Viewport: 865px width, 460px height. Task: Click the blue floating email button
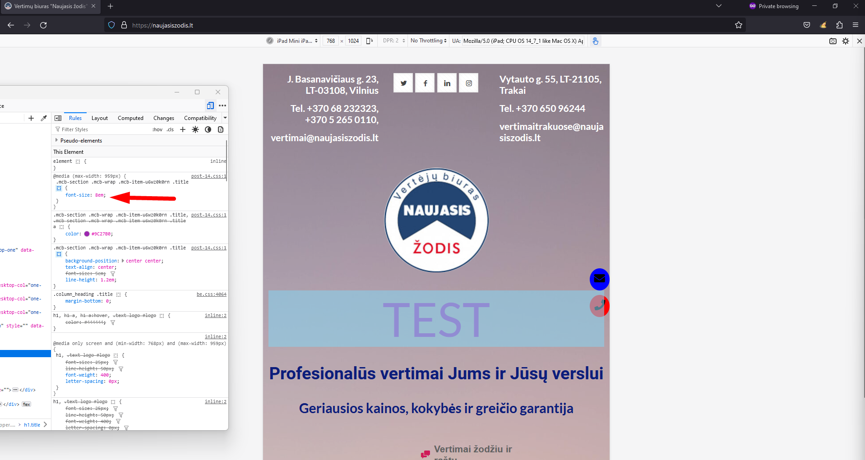click(599, 280)
